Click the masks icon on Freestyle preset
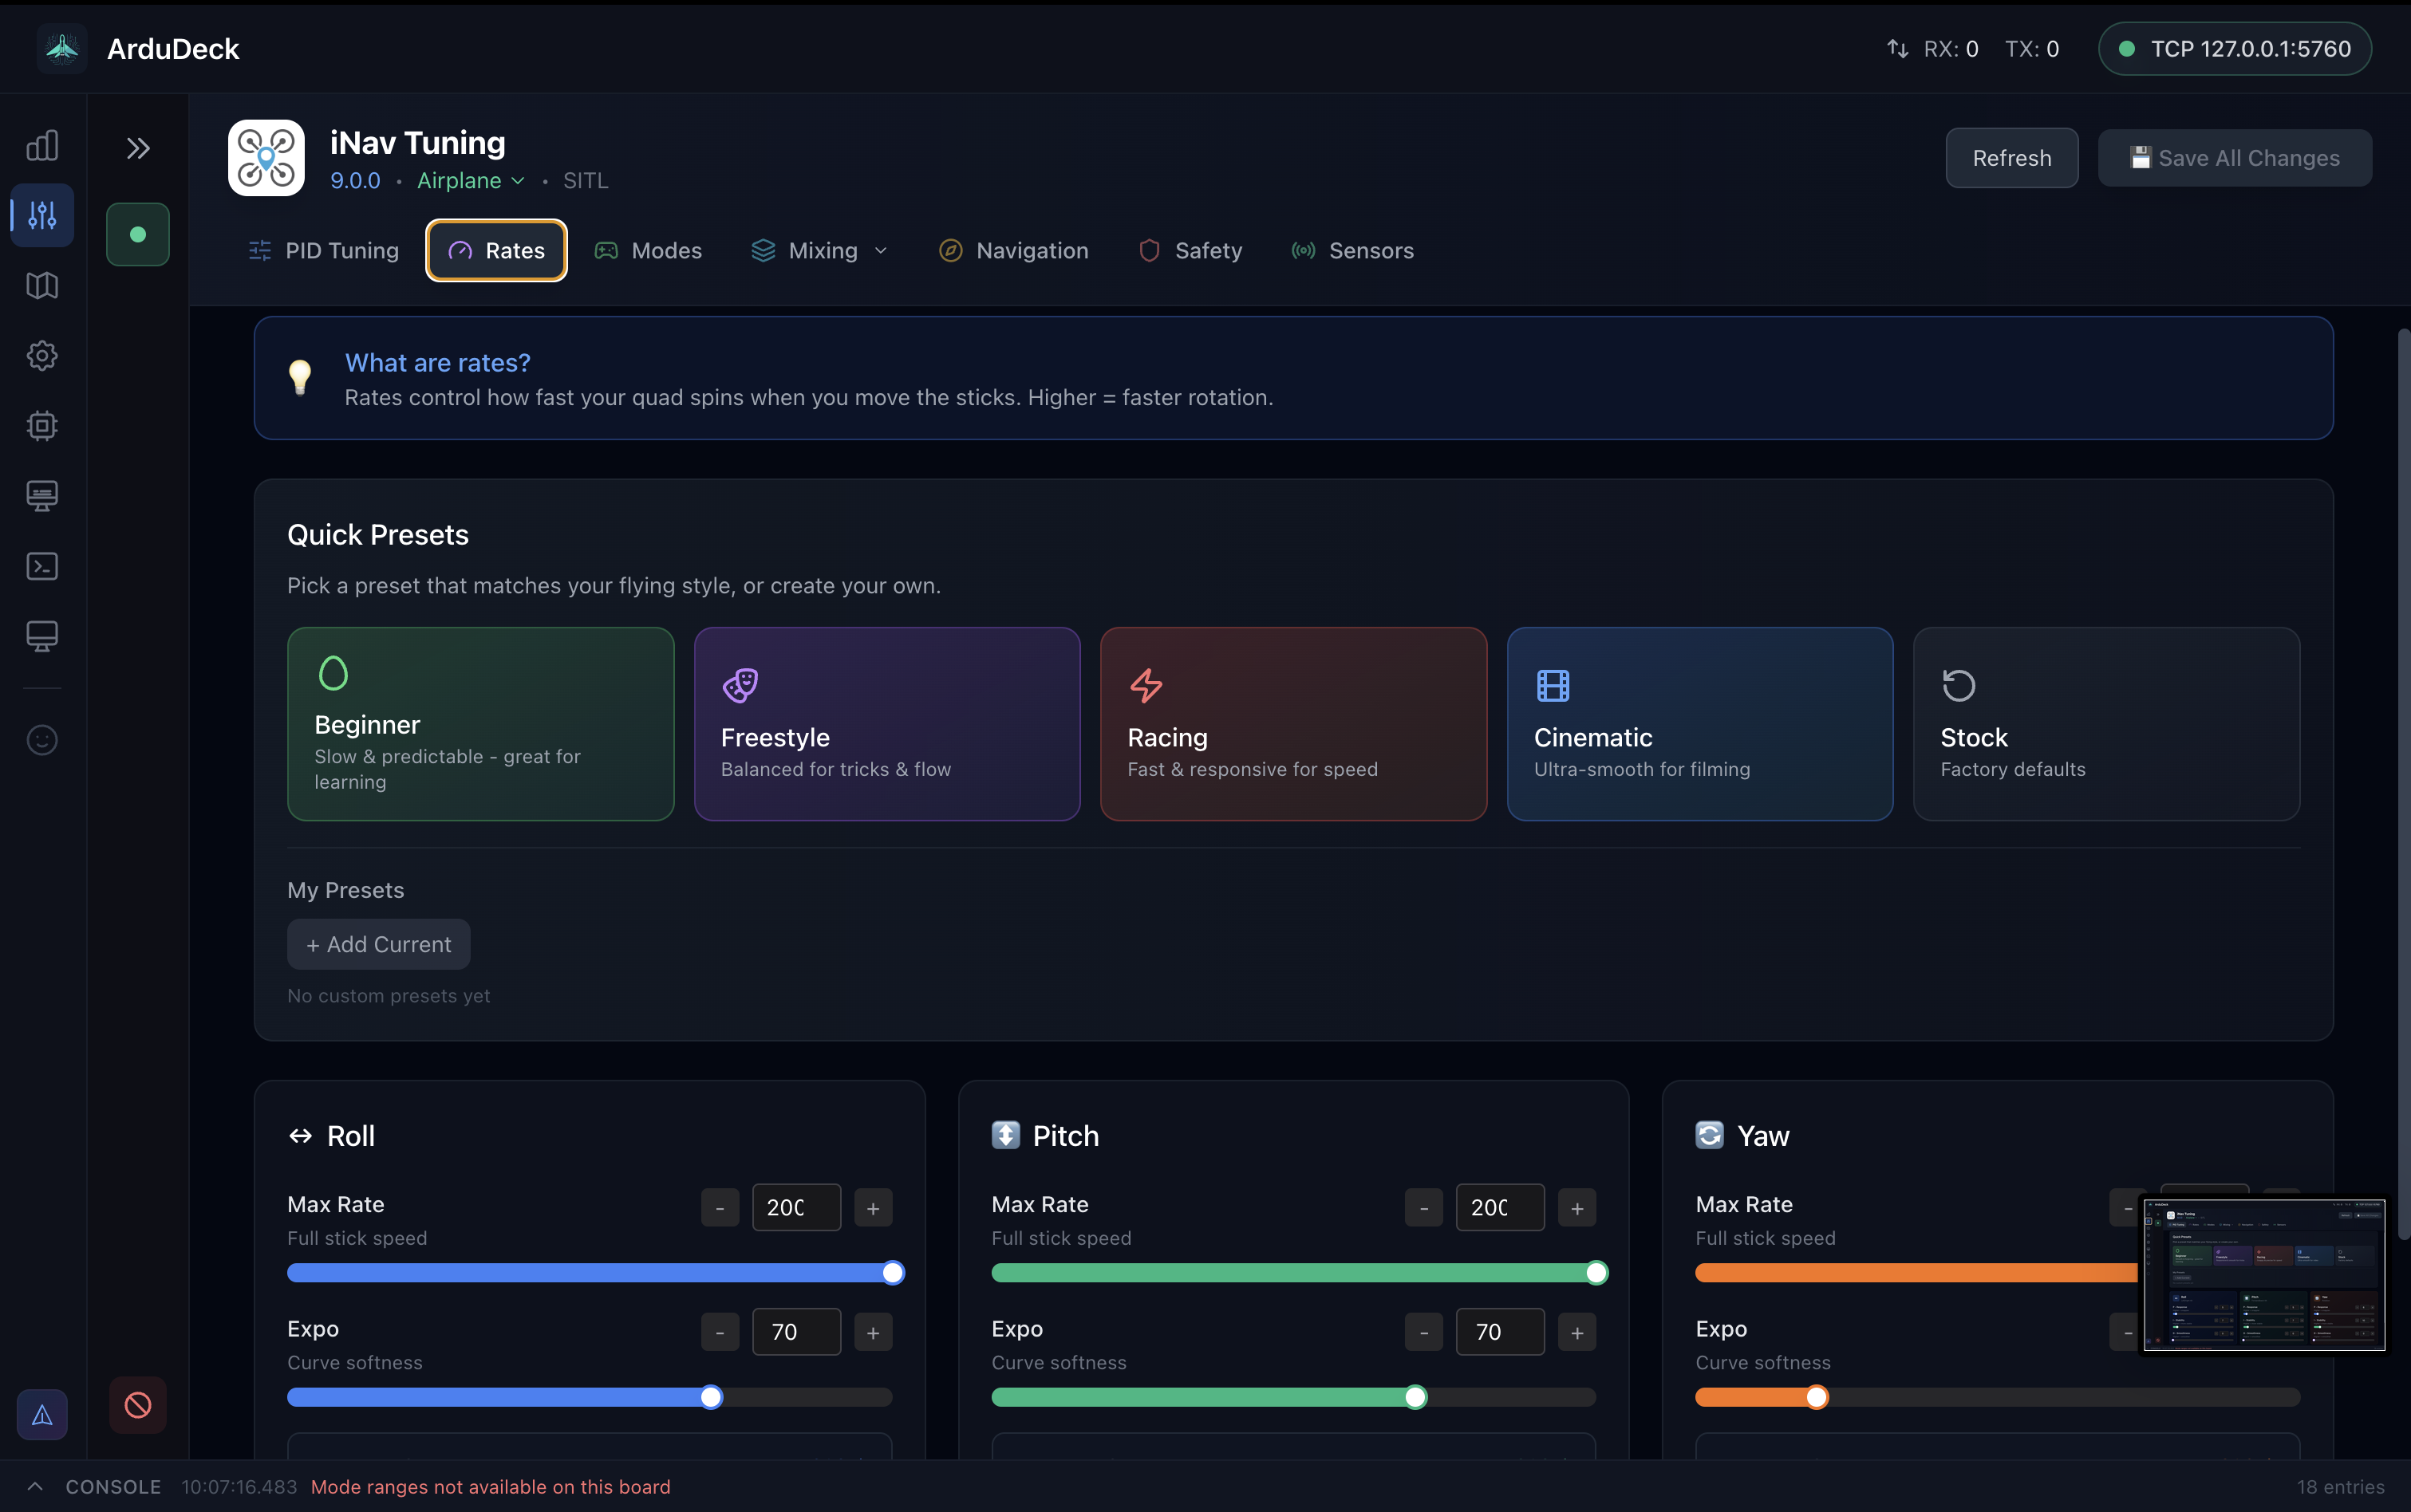This screenshot has width=2411, height=1512. (x=740, y=685)
